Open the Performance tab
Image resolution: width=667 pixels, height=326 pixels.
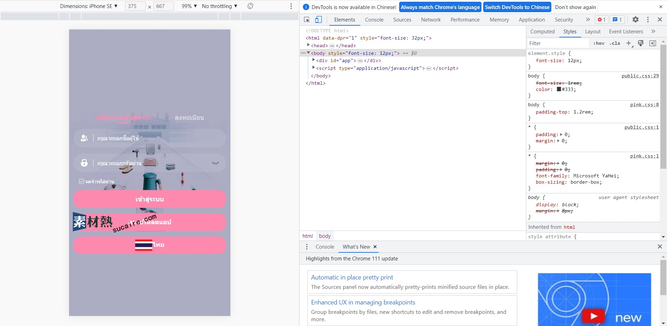(465, 20)
